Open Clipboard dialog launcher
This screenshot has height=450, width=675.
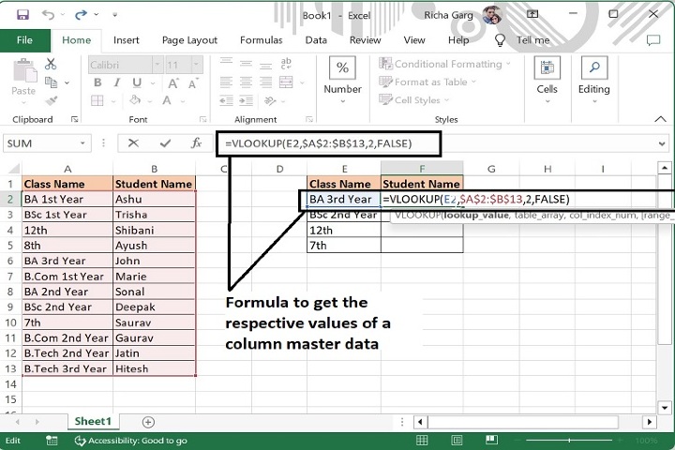pyautogui.click(x=74, y=119)
